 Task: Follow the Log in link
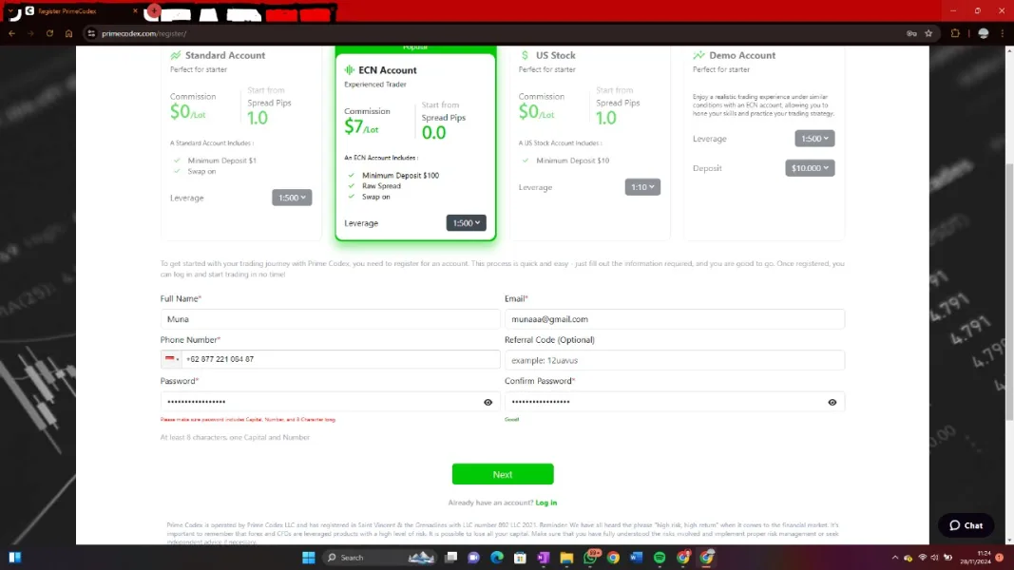coord(545,503)
